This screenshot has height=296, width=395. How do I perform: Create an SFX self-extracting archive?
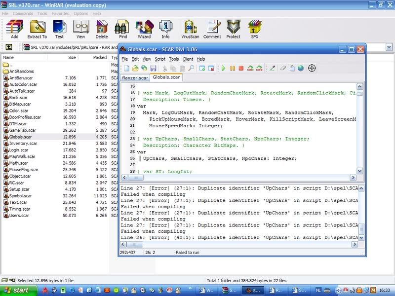tap(255, 29)
